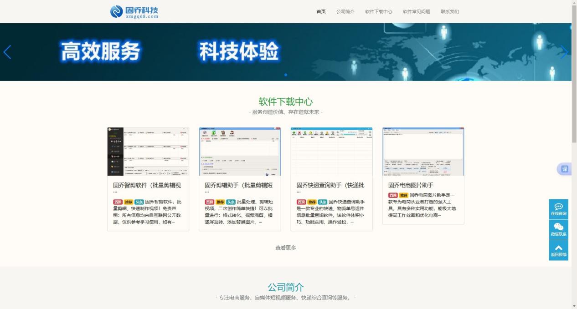Image resolution: width=577 pixels, height=309 pixels.
Task: Open the 固乔剪辑助手 screenshot thumbnail
Action: tap(240, 152)
